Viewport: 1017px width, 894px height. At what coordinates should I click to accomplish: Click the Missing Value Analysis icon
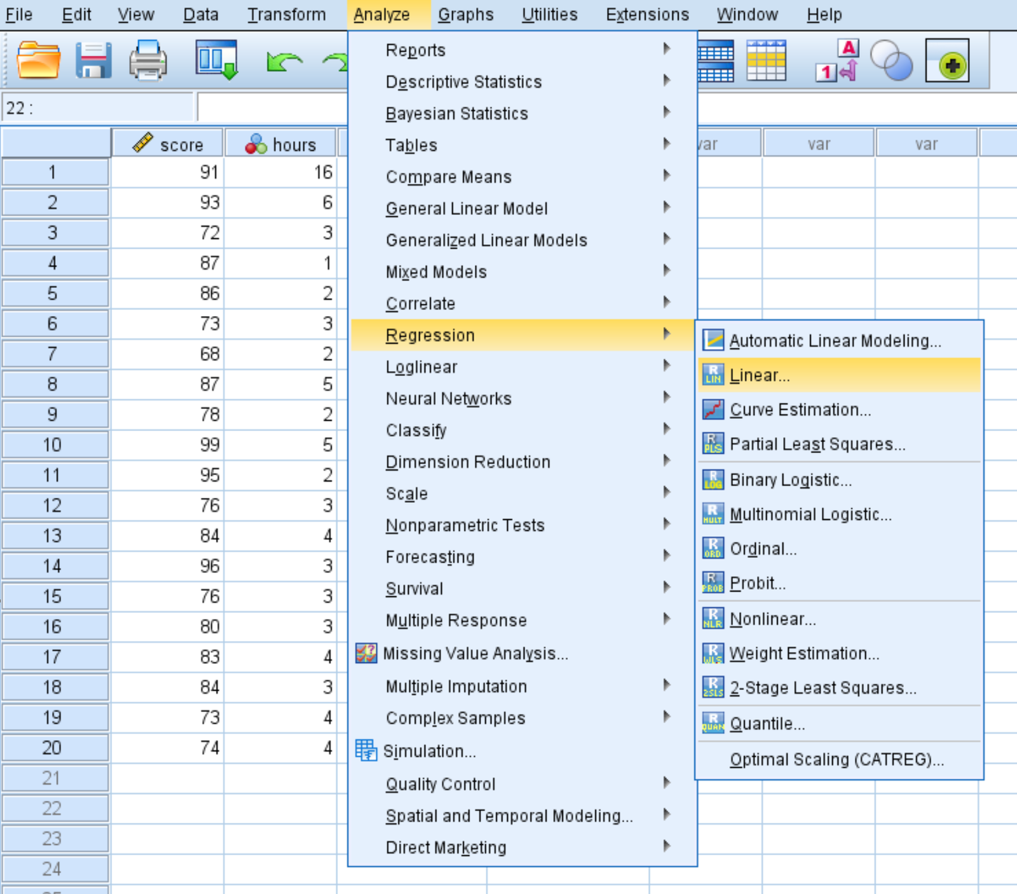tap(366, 653)
